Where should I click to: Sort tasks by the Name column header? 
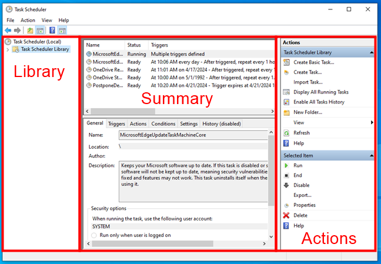pyautogui.click(x=105, y=45)
